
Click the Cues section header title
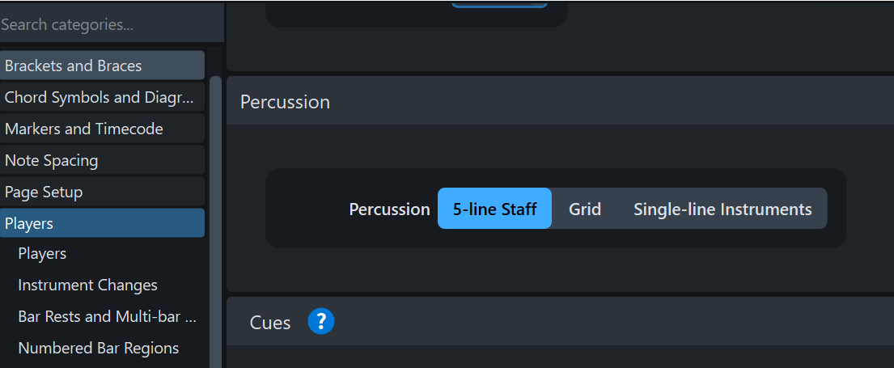(x=270, y=323)
